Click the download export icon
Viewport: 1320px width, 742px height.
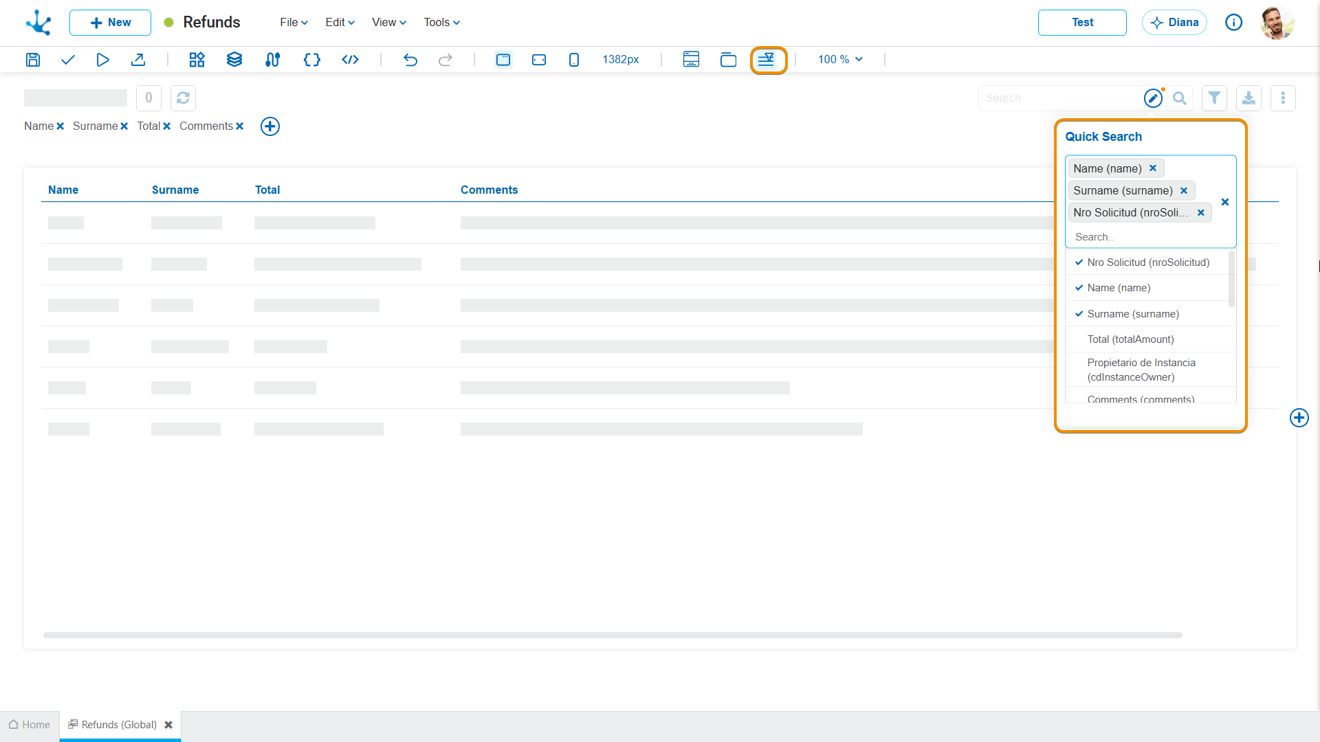pyautogui.click(x=1248, y=98)
